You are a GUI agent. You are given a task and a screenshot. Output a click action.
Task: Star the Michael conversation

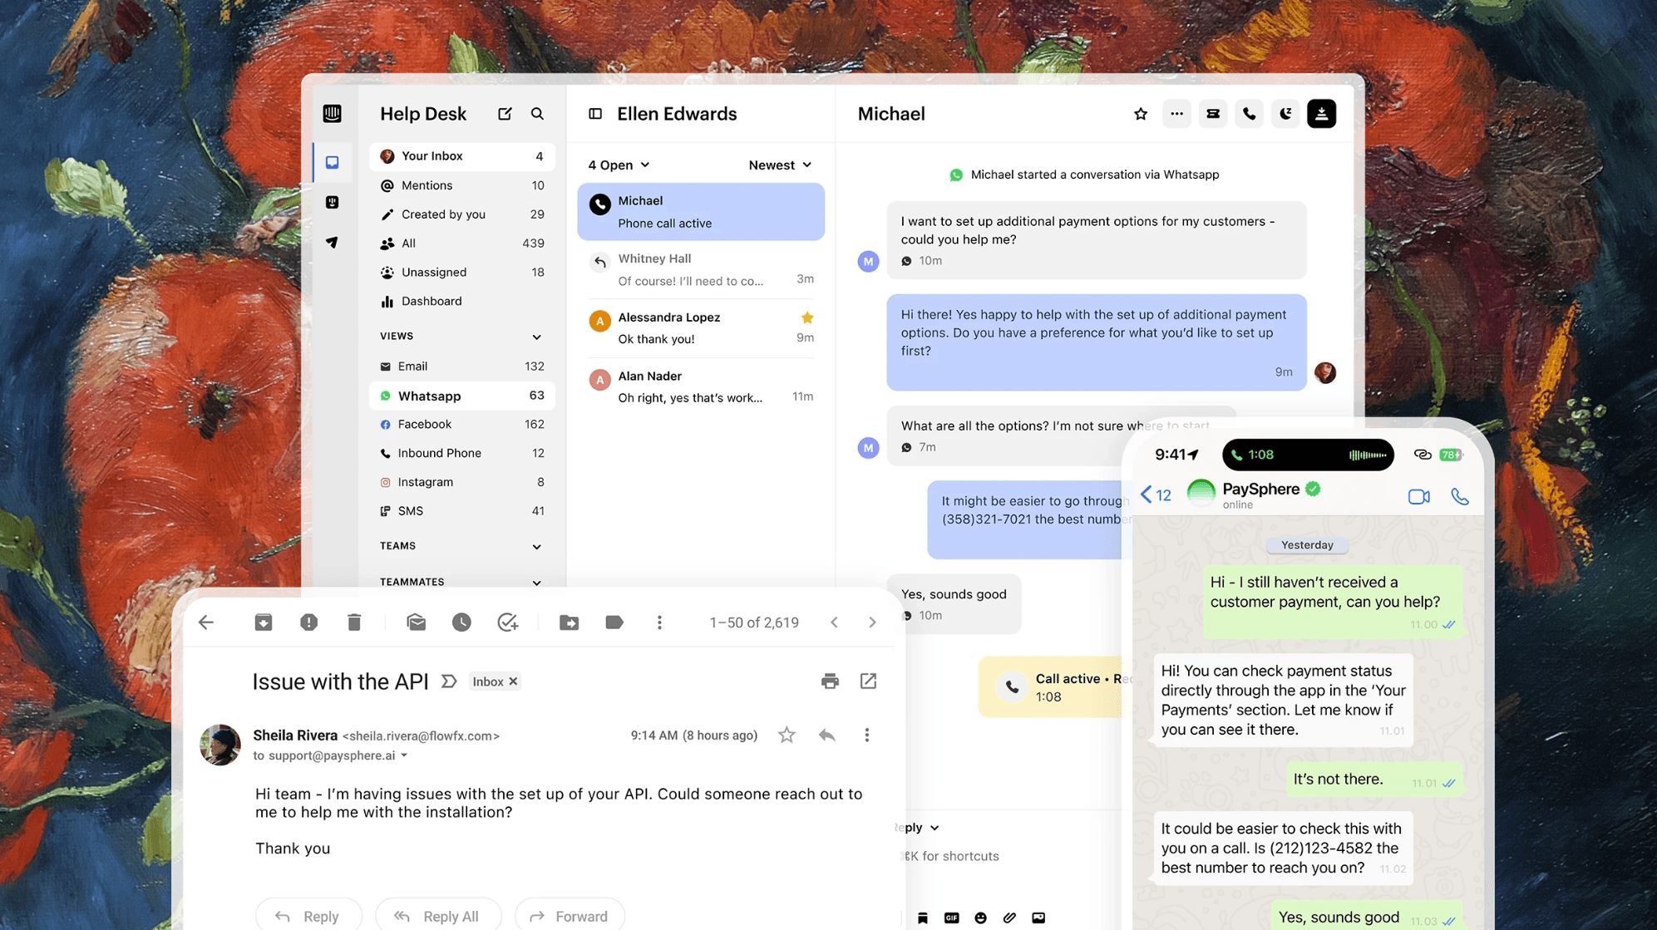1141,114
